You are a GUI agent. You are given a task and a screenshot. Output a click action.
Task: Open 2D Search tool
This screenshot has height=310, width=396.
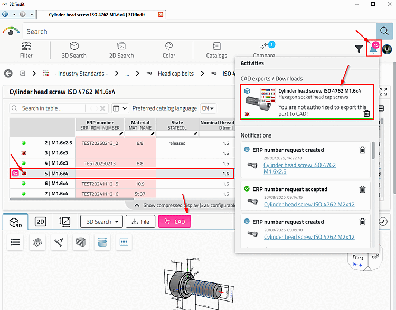(x=121, y=50)
